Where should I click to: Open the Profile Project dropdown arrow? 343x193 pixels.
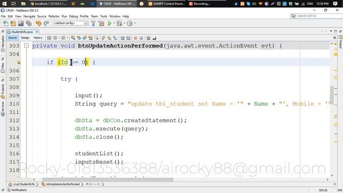coord(135,23)
